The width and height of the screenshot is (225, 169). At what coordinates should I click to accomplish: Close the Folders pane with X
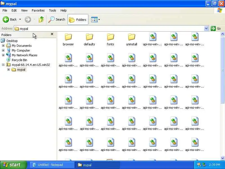point(52,34)
